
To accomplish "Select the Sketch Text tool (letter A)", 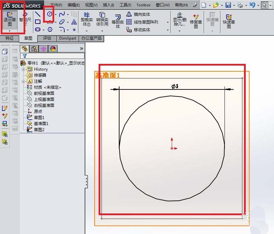I will 74,22.
